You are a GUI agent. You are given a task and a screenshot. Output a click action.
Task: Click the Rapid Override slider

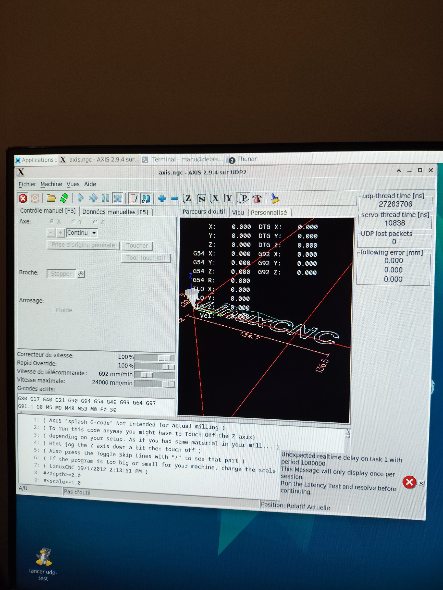[155, 366]
